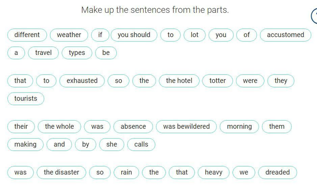Select the "tourists" word chip
317x187 pixels.
tap(26, 99)
